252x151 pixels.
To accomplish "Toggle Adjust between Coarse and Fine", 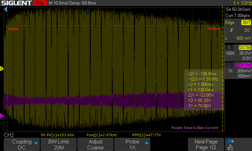I will click(x=95, y=144).
